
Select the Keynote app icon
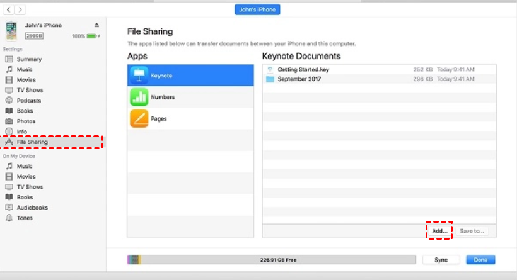pos(139,76)
